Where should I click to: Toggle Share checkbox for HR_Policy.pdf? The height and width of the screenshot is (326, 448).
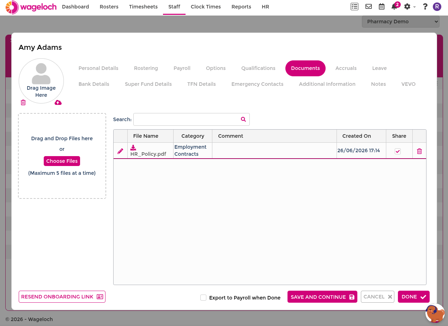click(x=398, y=151)
